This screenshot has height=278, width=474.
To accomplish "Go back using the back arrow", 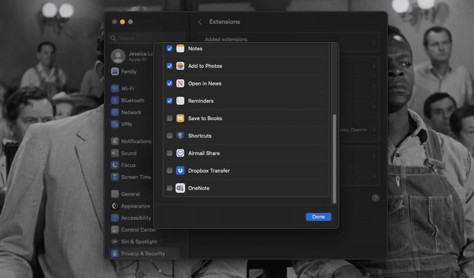I will pyautogui.click(x=200, y=22).
